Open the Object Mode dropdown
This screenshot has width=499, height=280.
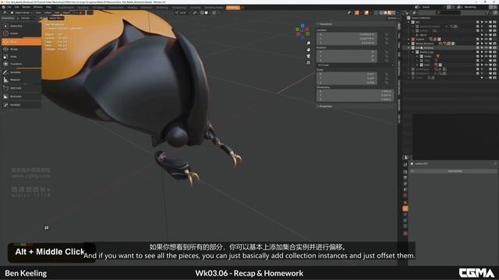(x=22, y=12)
